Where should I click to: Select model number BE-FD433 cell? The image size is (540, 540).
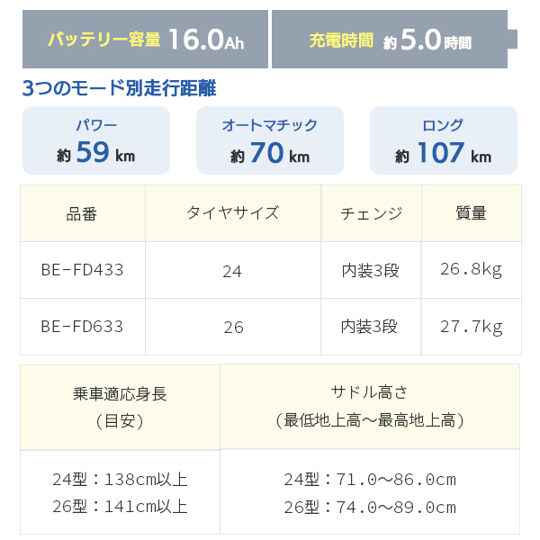tap(83, 270)
